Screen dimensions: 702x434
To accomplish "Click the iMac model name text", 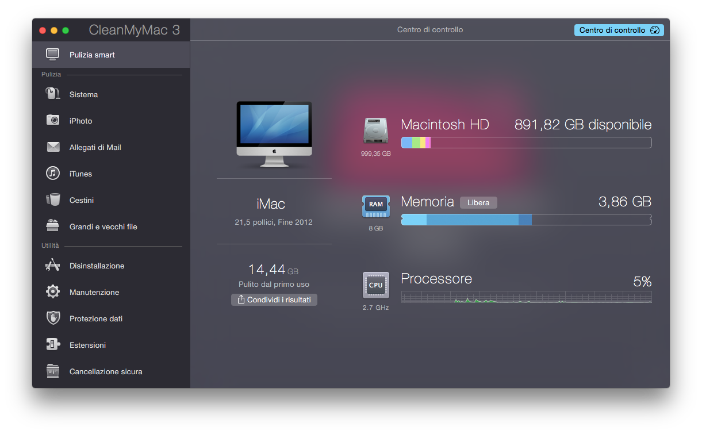I will tap(271, 203).
